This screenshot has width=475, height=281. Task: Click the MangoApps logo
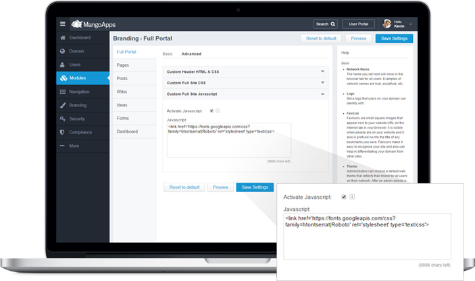pyautogui.click(x=93, y=24)
